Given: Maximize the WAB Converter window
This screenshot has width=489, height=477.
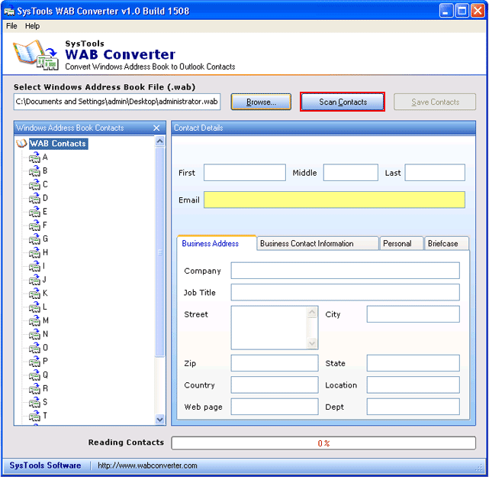Looking at the screenshot, I should pyautogui.click(x=462, y=11).
